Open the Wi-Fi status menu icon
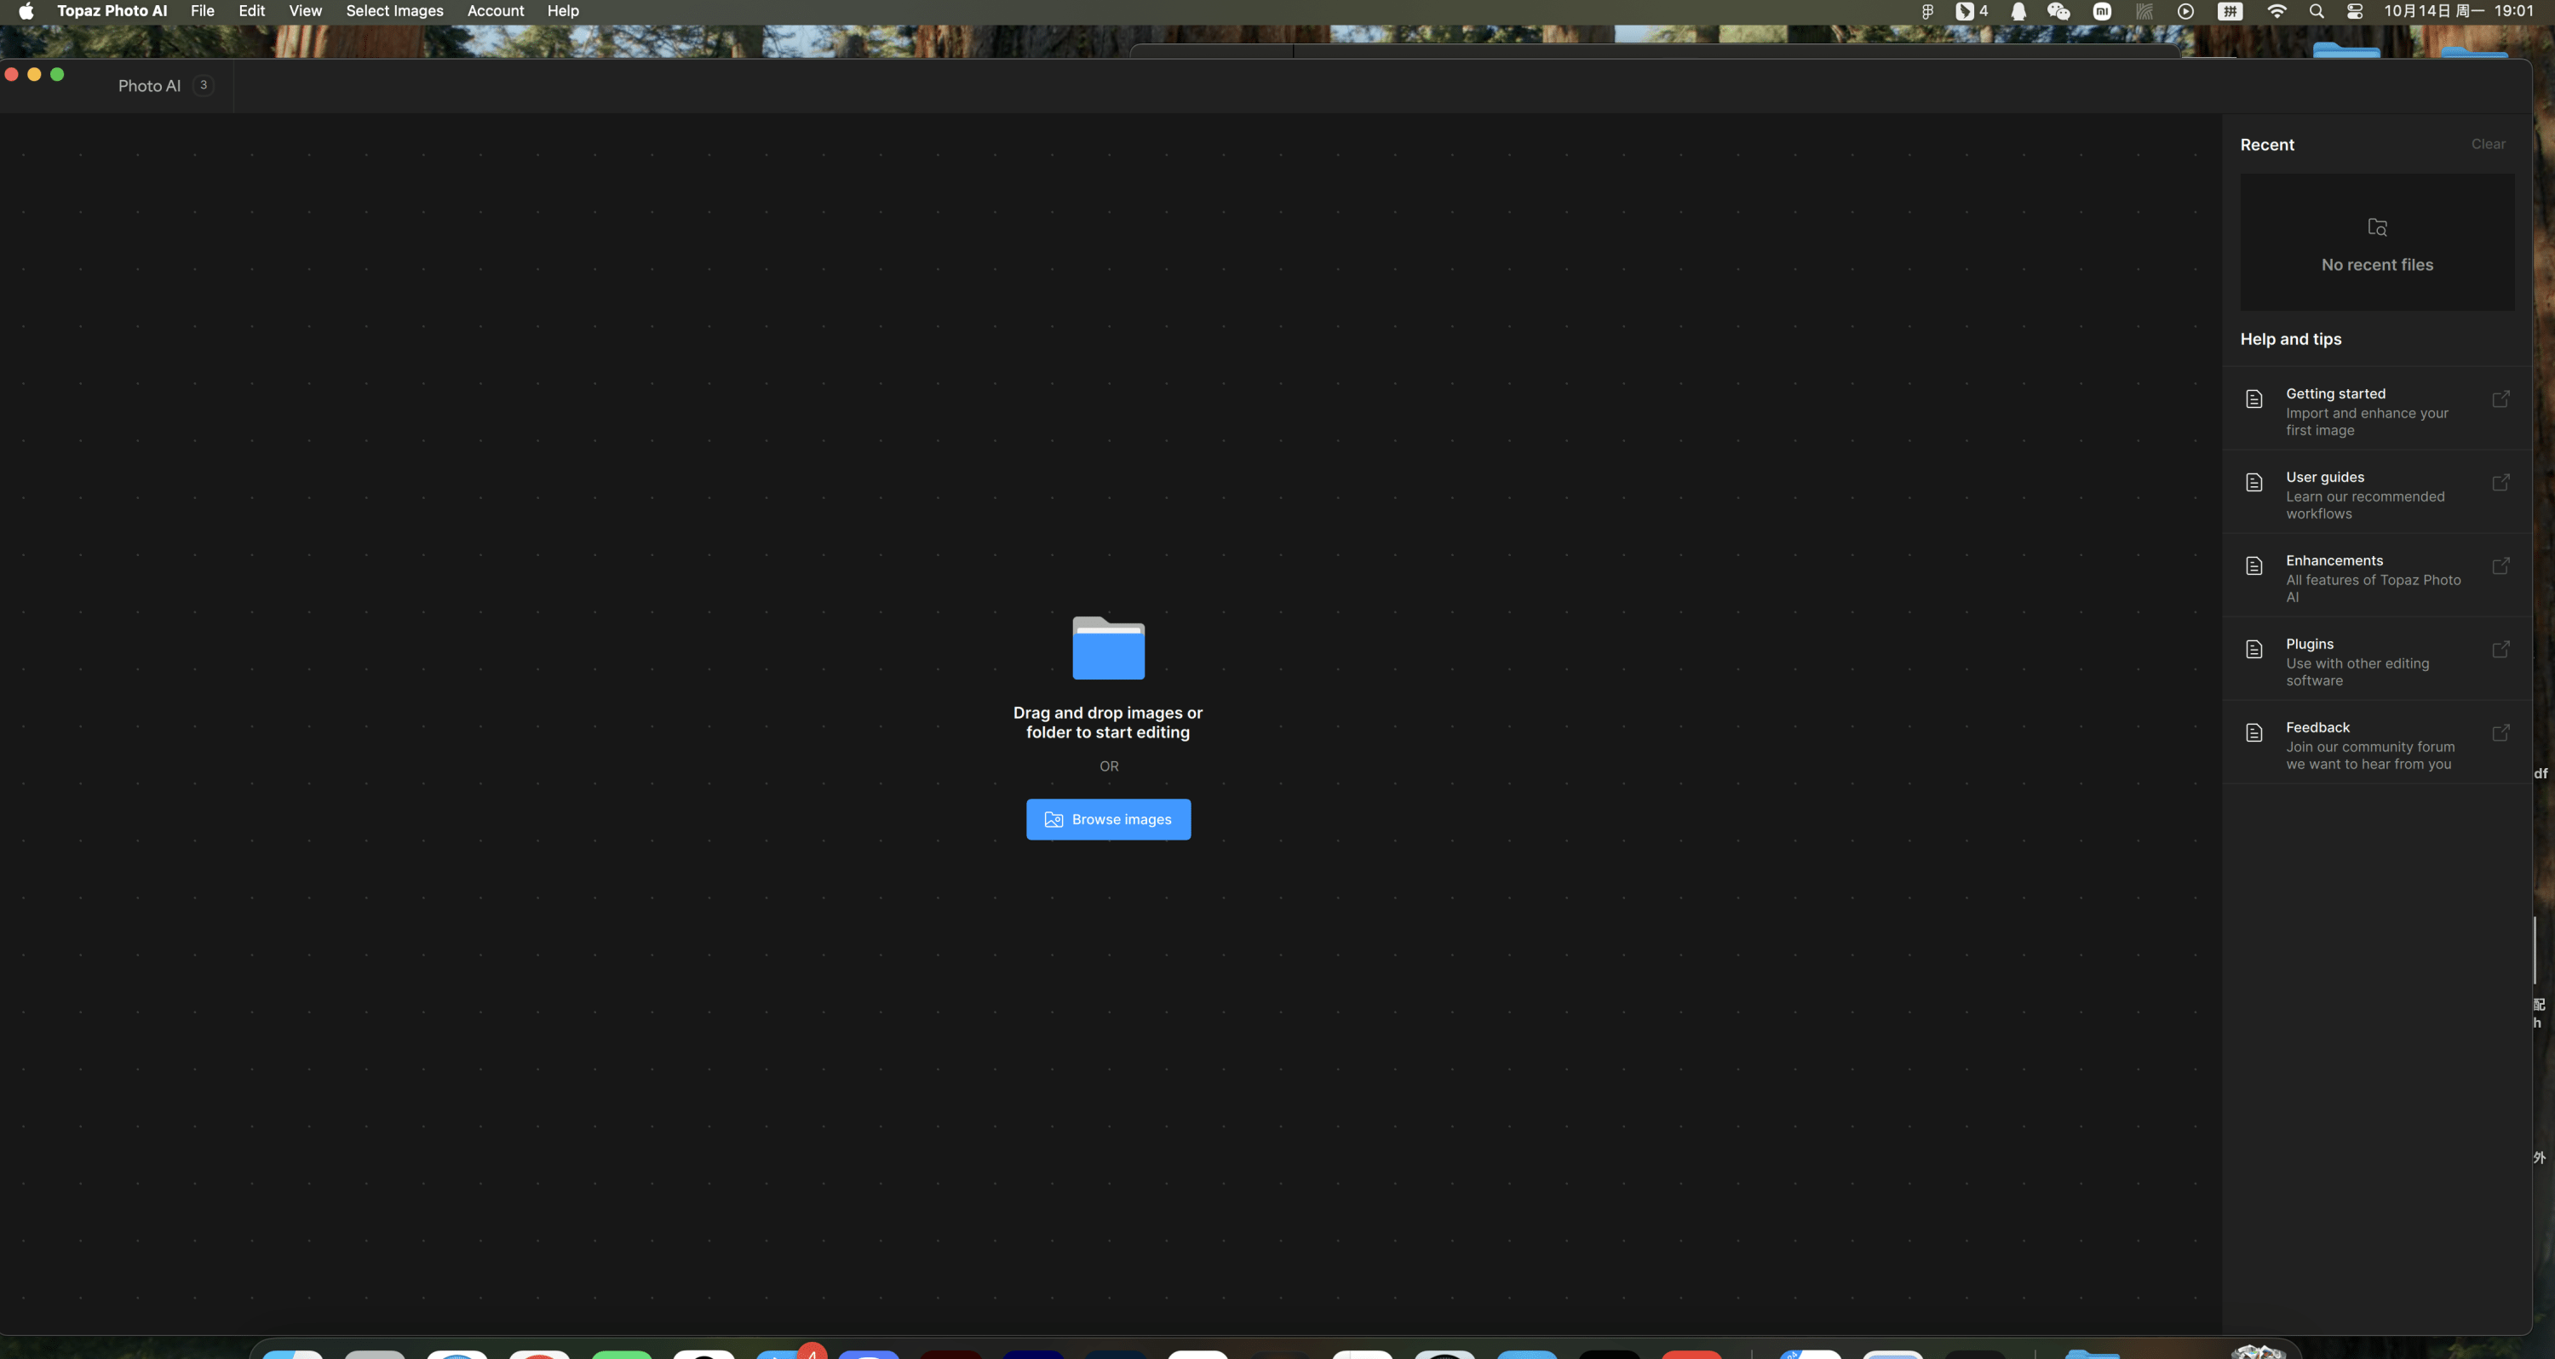The width and height of the screenshot is (2555, 1359). tap(2277, 11)
